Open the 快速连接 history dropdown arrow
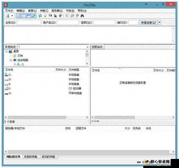179x168 pixels. pyautogui.click(x=159, y=23)
